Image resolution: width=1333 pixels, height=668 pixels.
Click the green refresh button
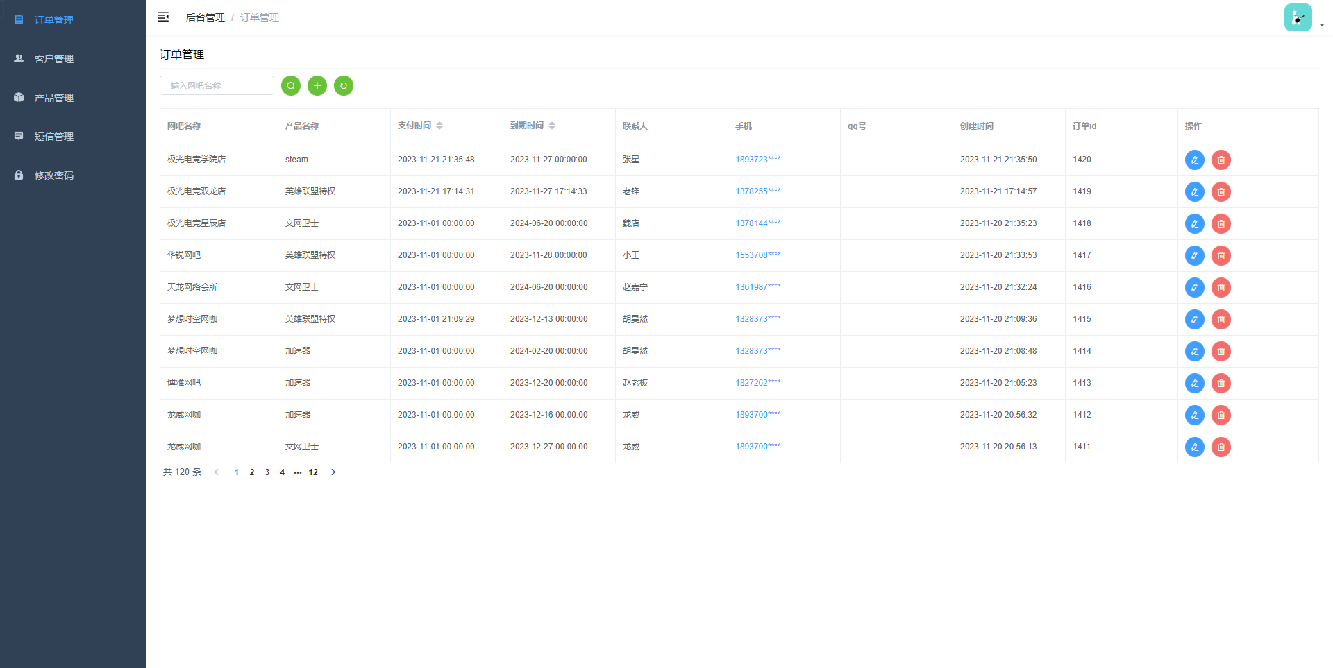[x=344, y=85]
